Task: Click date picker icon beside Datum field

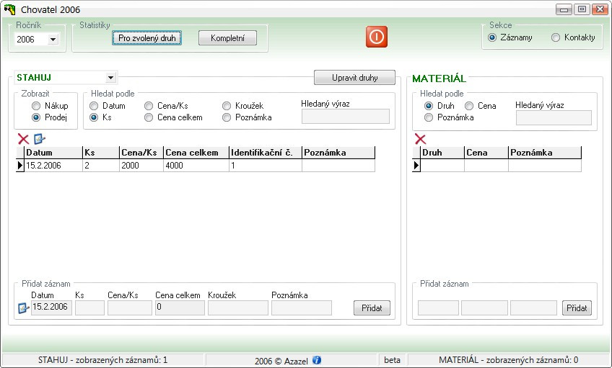Action: pyautogui.click(x=23, y=308)
